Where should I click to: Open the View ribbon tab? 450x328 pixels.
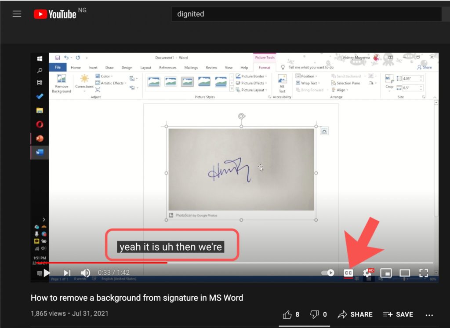click(x=229, y=68)
